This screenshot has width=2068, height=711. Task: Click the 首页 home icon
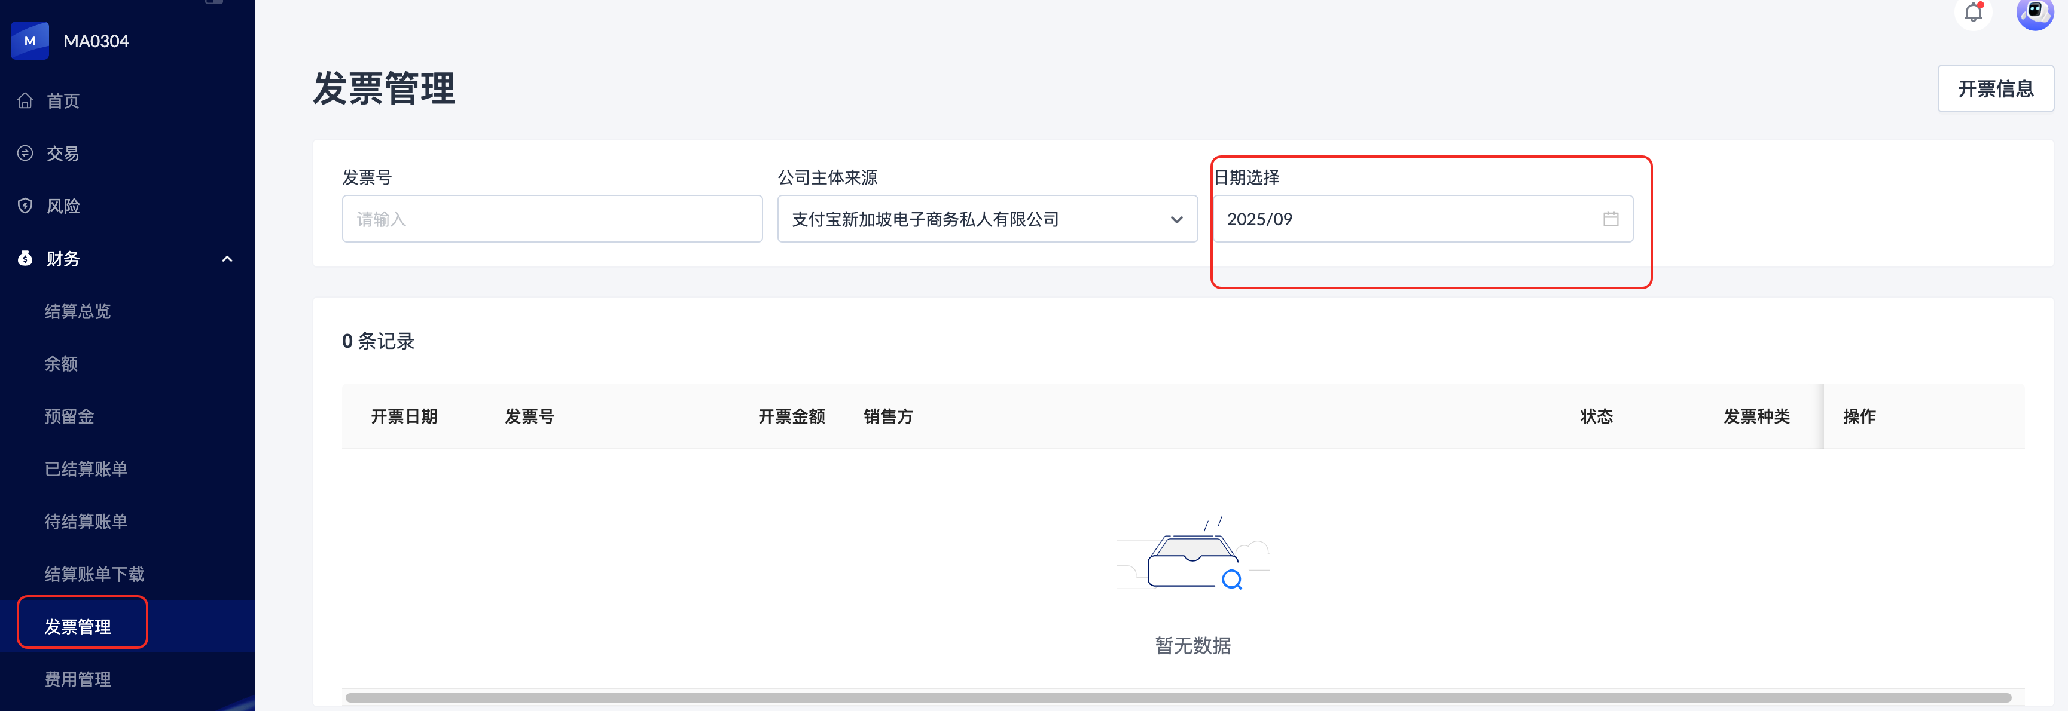pyautogui.click(x=26, y=101)
